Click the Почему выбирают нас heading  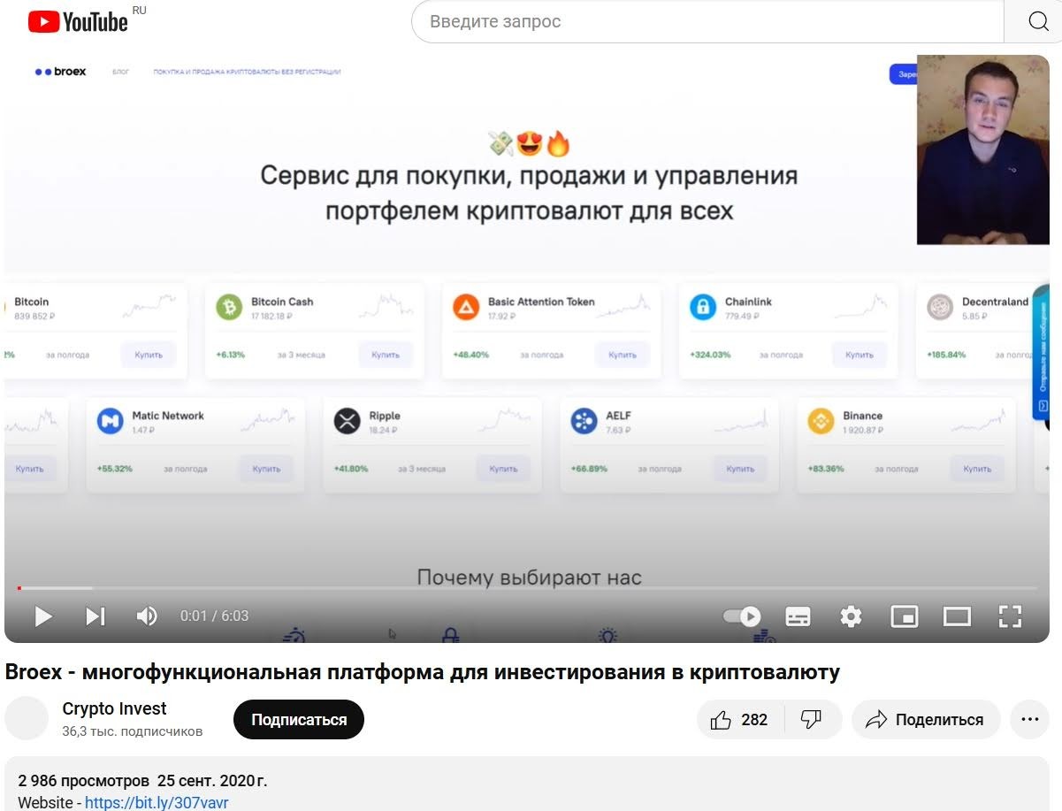[x=529, y=578]
